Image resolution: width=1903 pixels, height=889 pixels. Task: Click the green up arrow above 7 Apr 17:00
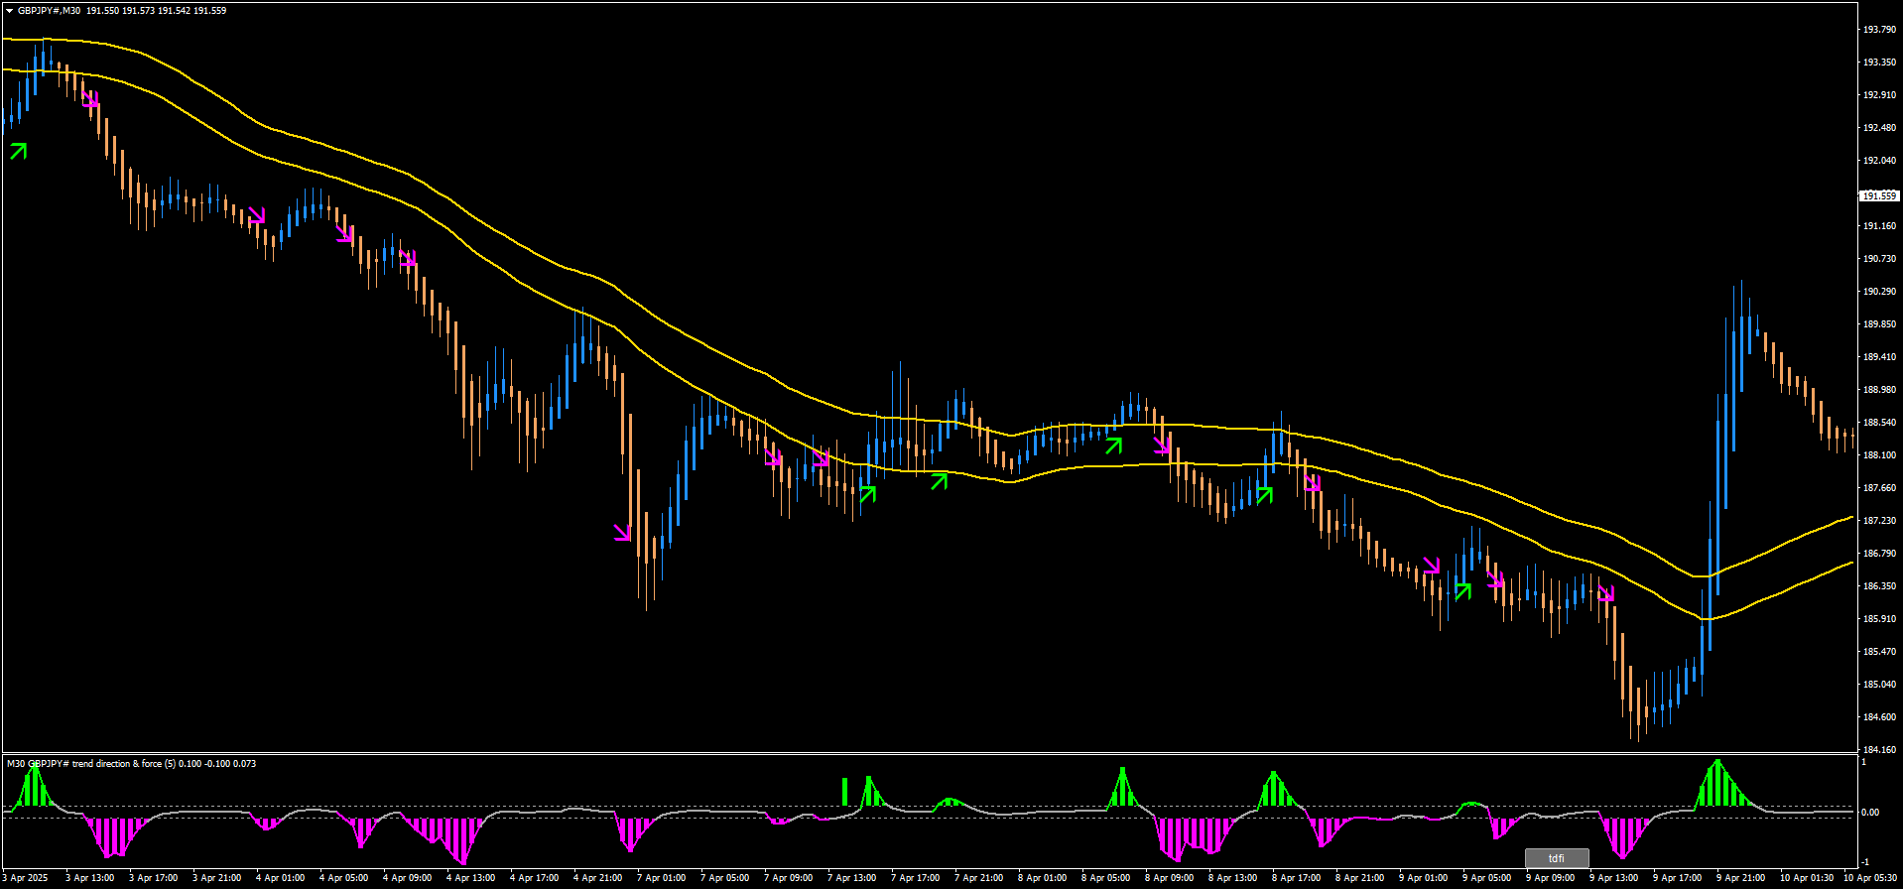(x=939, y=481)
